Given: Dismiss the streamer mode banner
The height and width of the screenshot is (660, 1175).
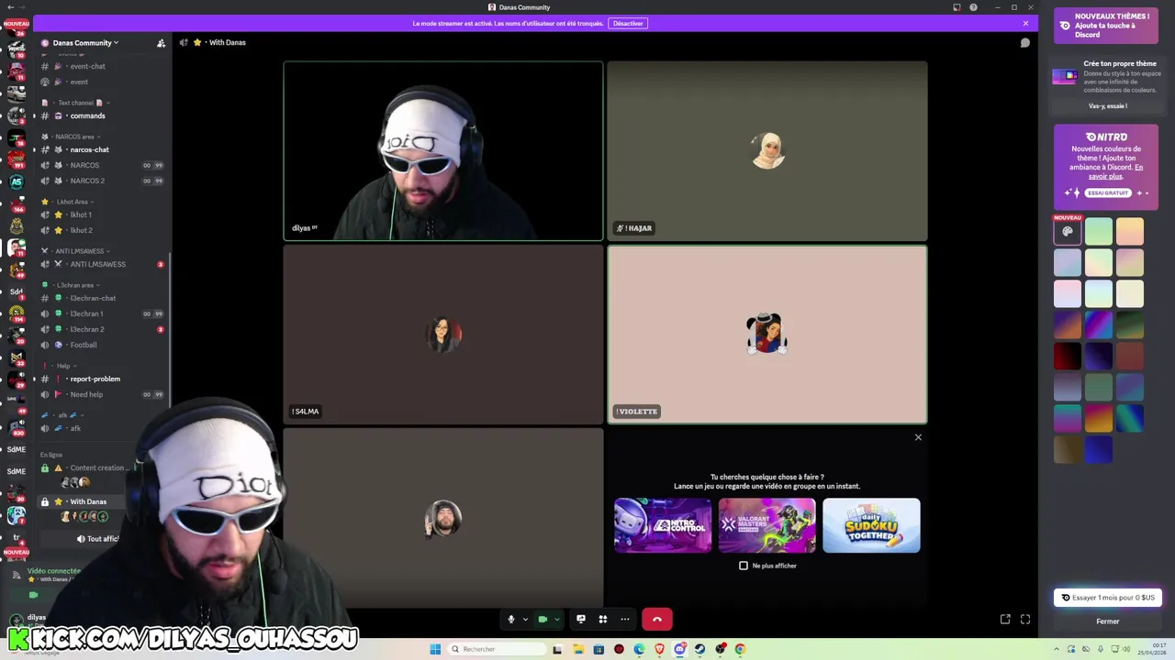Looking at the screenshot, I should coord(1025,23).
